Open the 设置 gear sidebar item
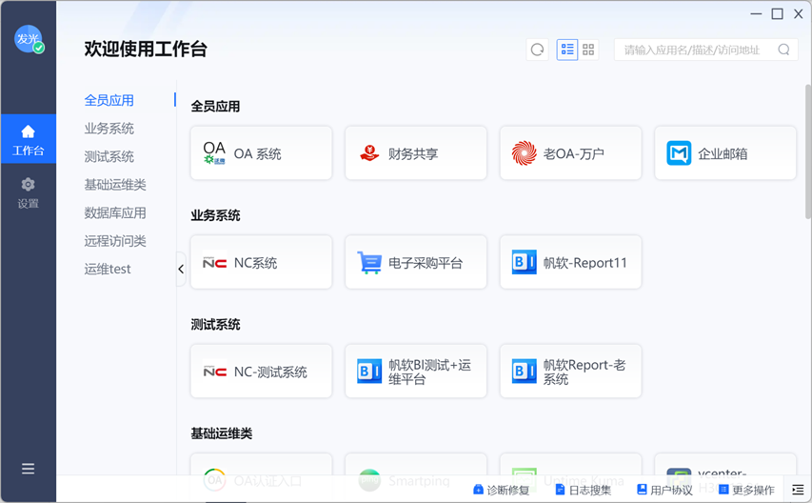The image size is (812, 503). tap(28, 192)
